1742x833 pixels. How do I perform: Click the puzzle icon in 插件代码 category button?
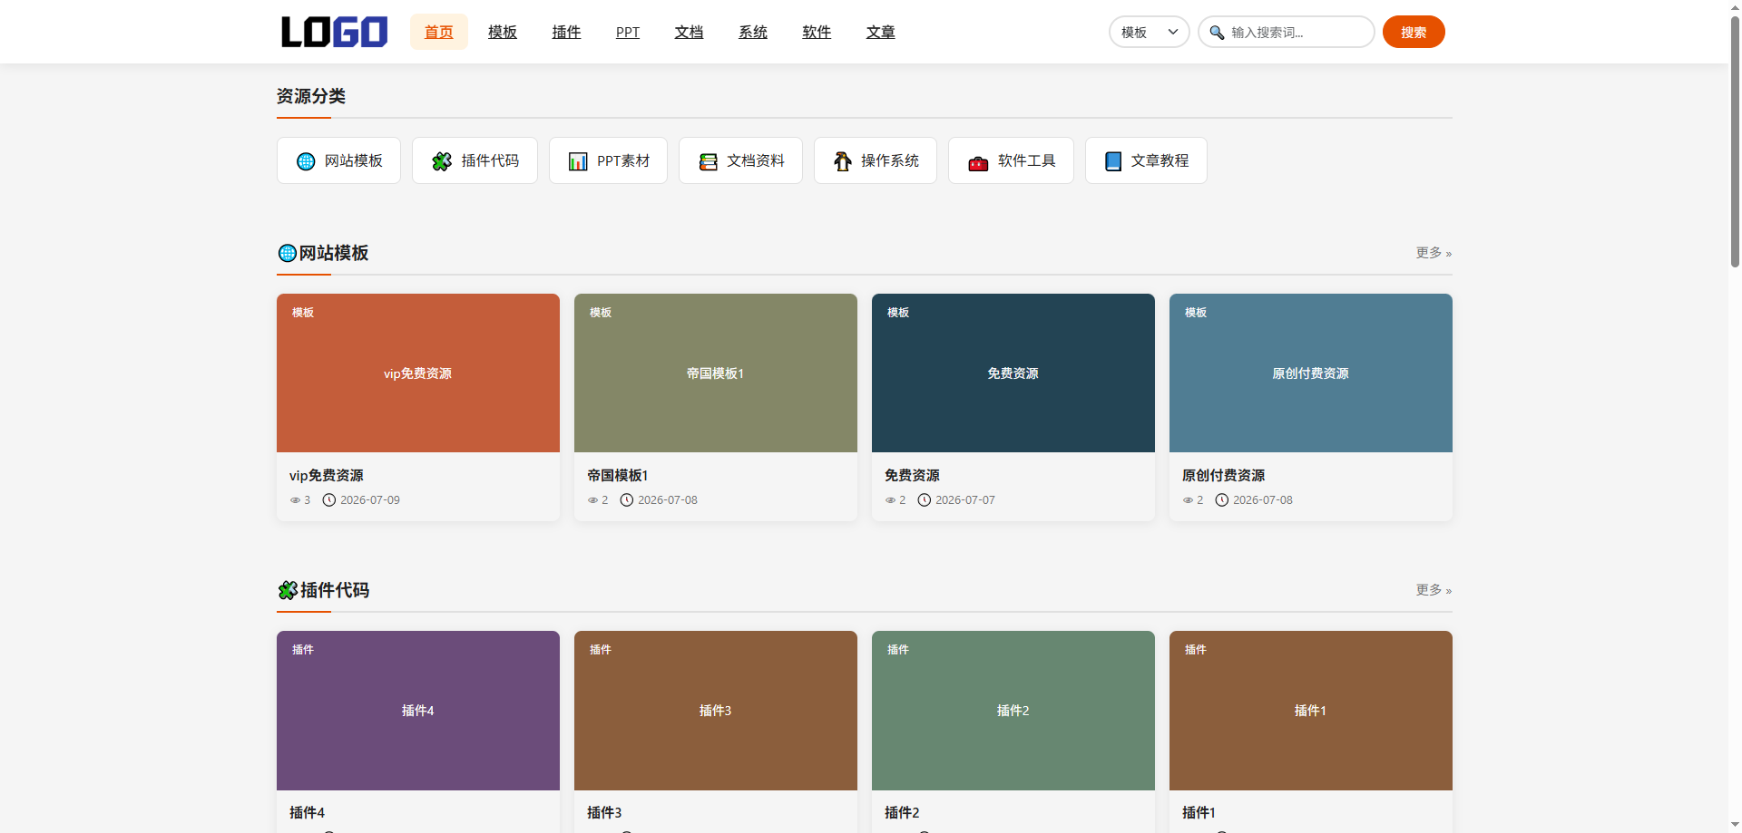(x=442, y=161)
